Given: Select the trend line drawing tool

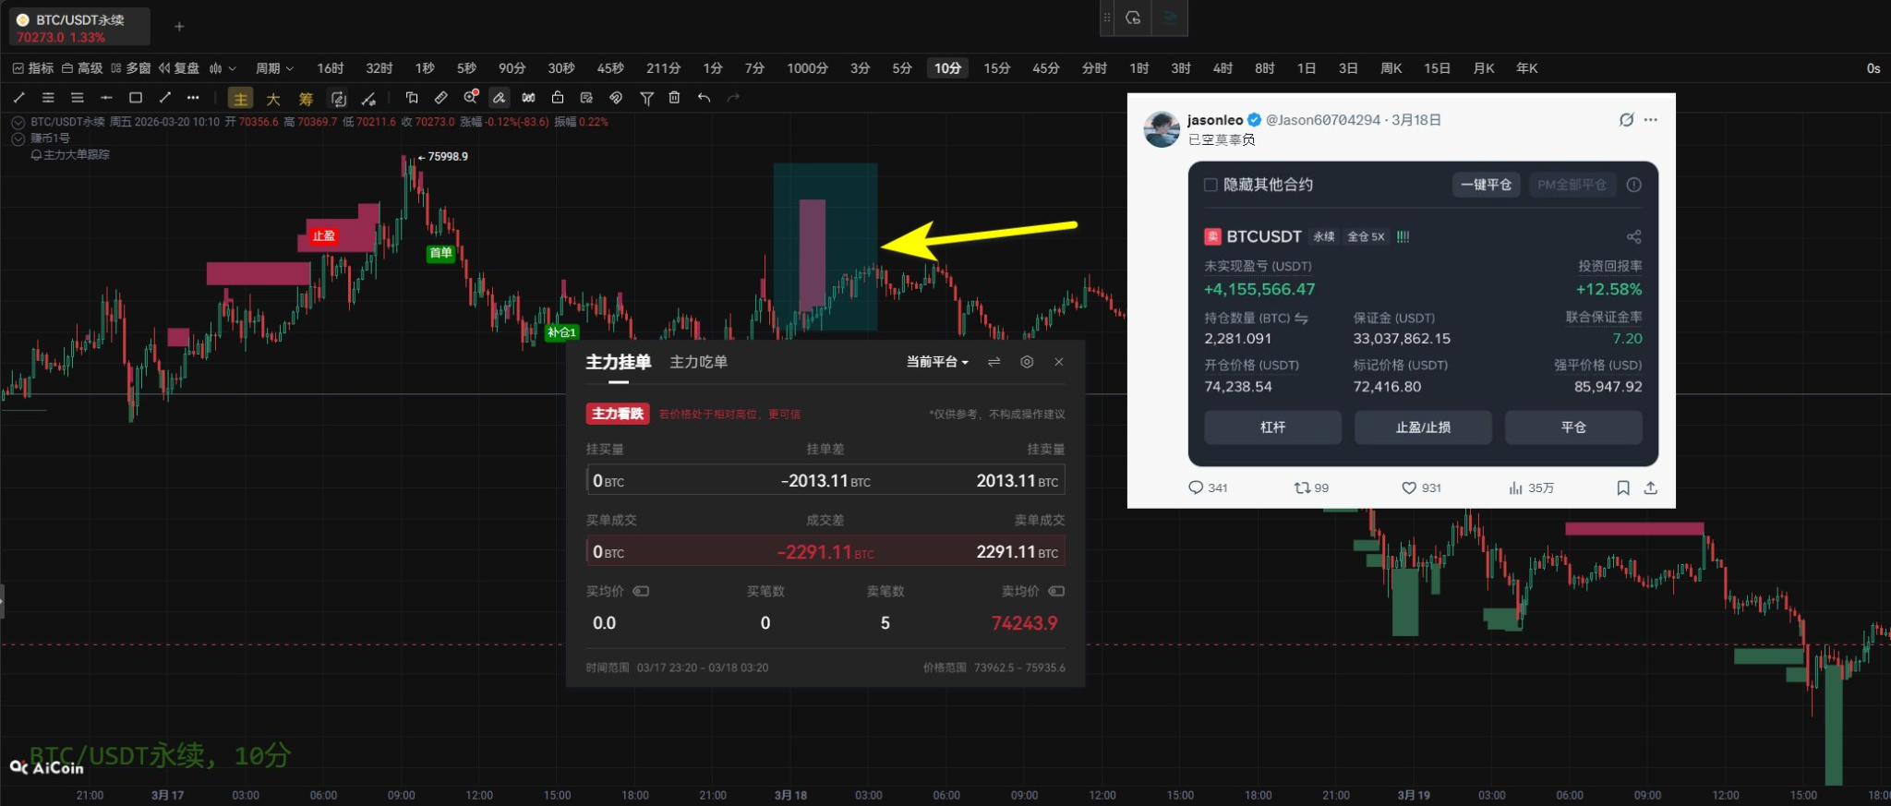Looking at the screenshot, I should coord(19,98).
